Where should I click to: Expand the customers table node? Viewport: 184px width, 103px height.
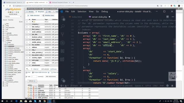coord(5,44)
